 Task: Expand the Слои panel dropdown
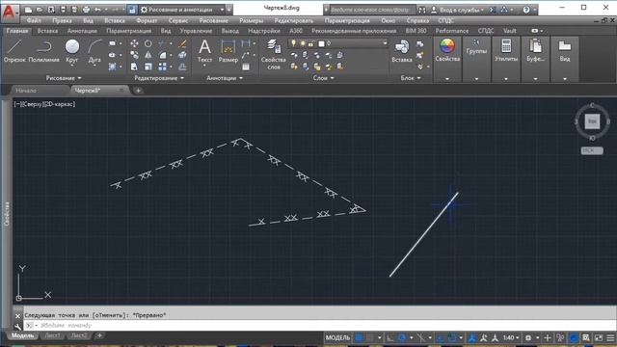324,78
